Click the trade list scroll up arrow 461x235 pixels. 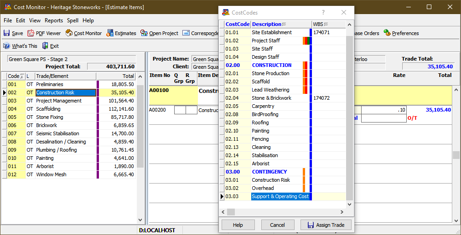[140, 77]
